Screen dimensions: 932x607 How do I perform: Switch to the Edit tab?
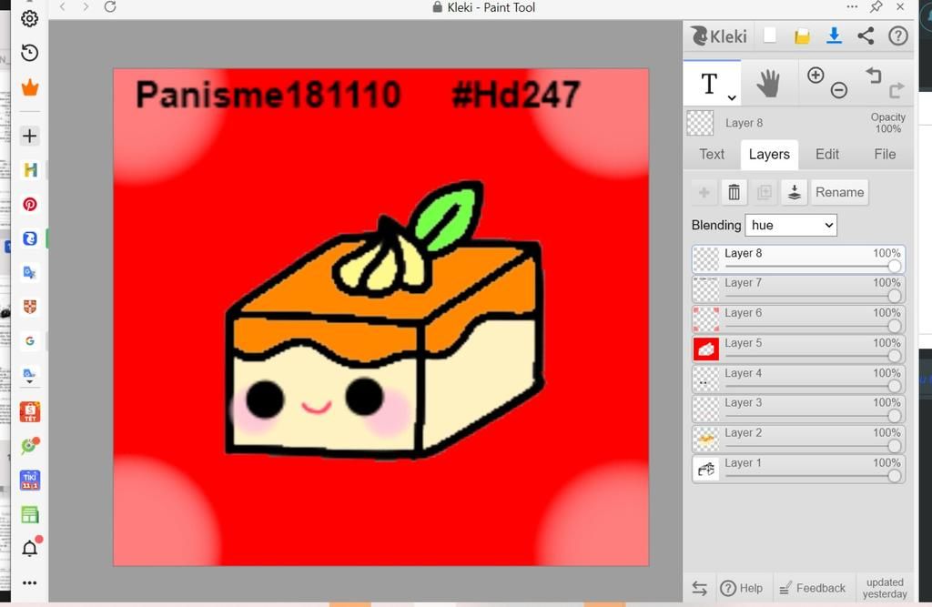[x=826, y=155]
